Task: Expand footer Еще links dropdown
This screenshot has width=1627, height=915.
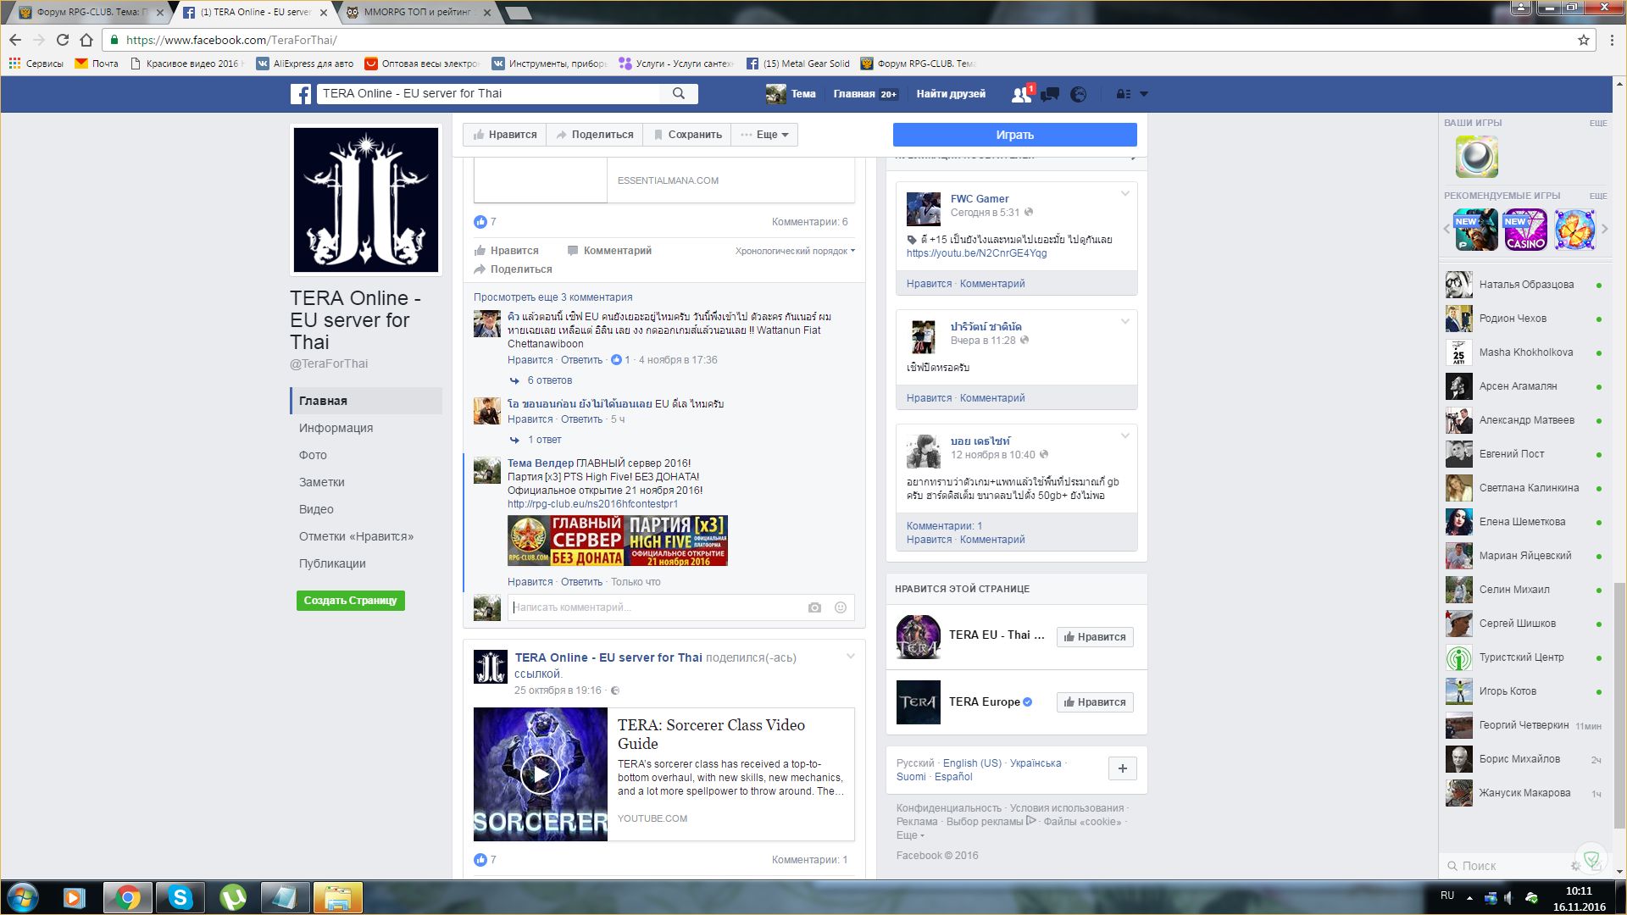Action: coord(910,835)
